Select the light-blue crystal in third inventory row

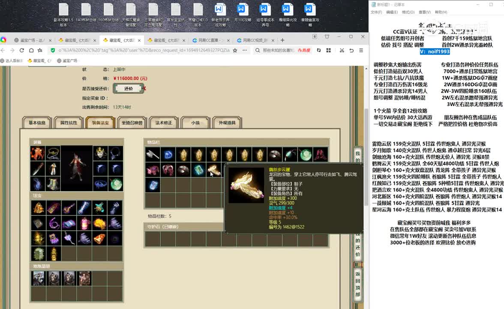coord(153,185)
